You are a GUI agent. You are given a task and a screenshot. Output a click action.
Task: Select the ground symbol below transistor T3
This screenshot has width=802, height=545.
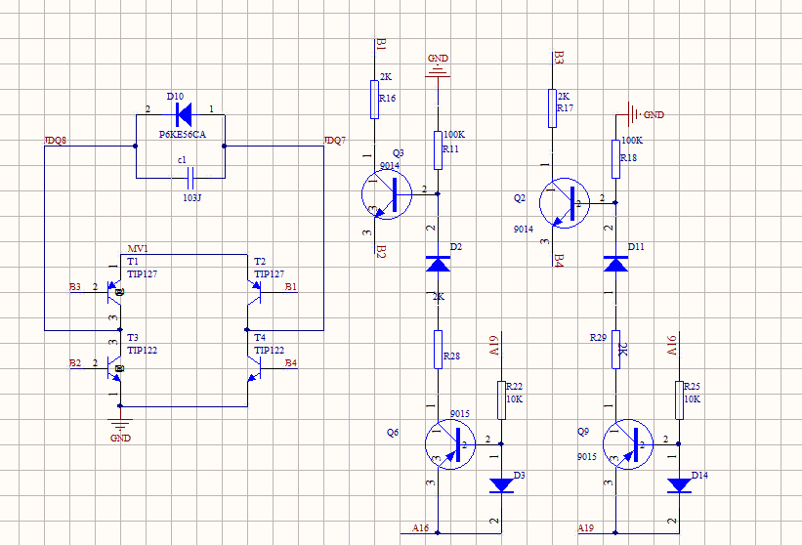coord(120,423)
